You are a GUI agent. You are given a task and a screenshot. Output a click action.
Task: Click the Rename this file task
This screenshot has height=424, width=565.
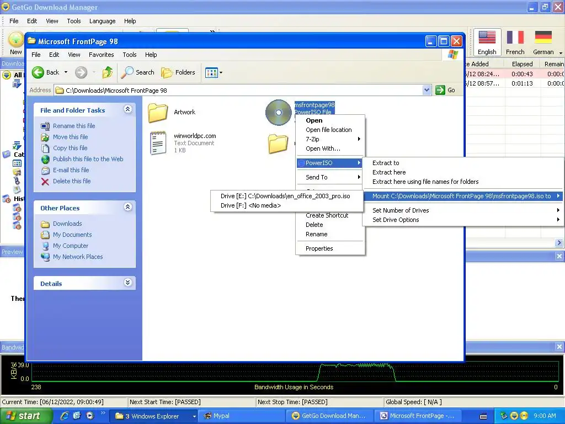[x=74, y=126]
